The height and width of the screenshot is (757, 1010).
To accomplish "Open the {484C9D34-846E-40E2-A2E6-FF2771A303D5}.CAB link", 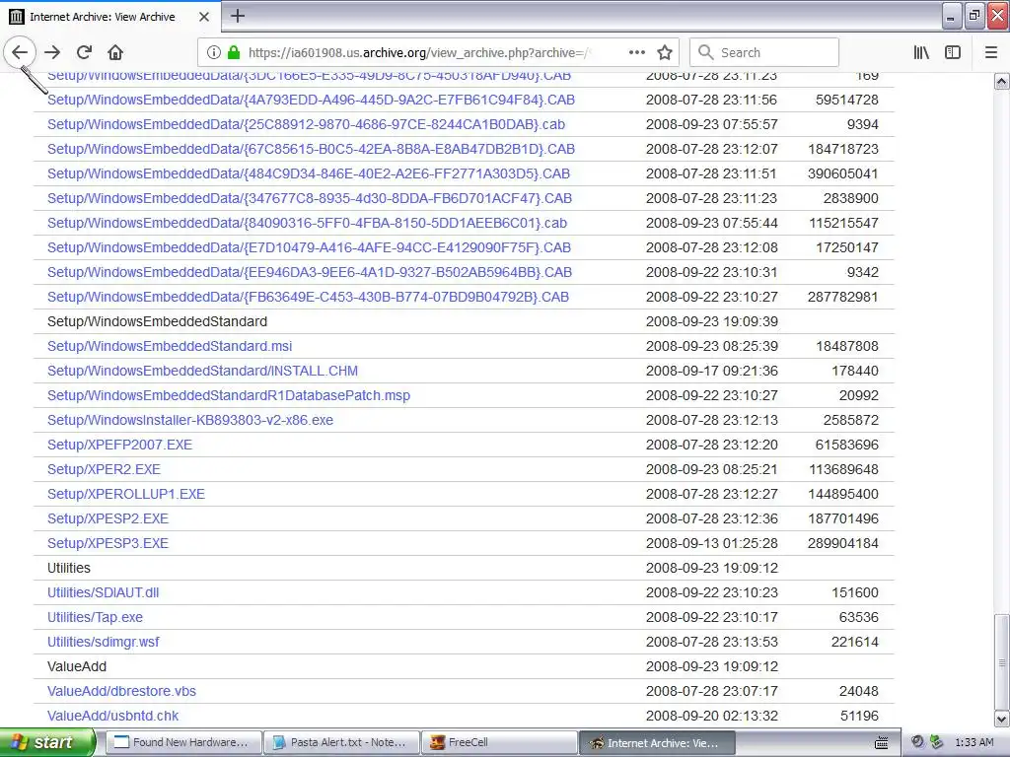I will pyautogui.click(x=309, y=173).
